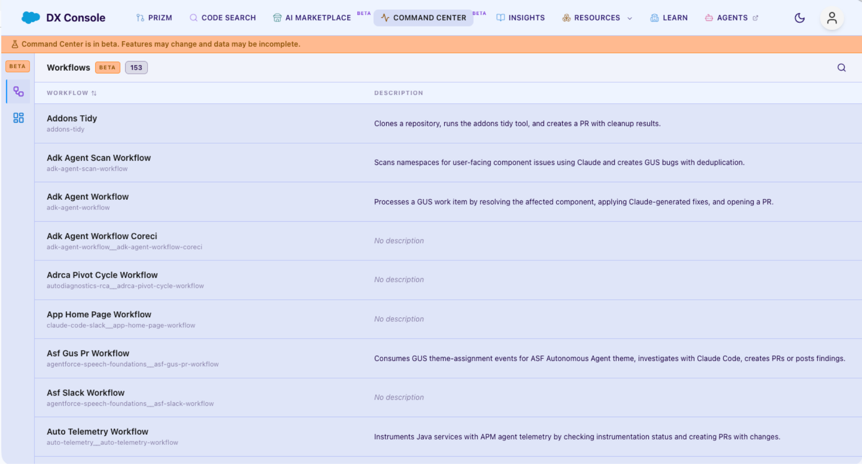Click the Auto Telemetry Workflow description

577,437
